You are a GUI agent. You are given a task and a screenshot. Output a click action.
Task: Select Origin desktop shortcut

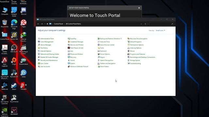point(14,61)
